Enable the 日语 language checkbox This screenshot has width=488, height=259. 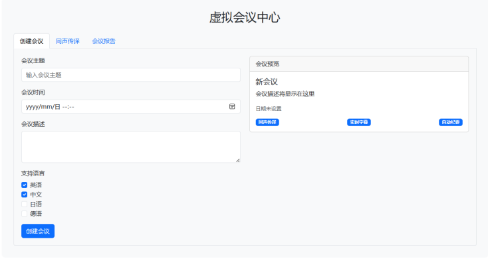click(x=25, y=205)
